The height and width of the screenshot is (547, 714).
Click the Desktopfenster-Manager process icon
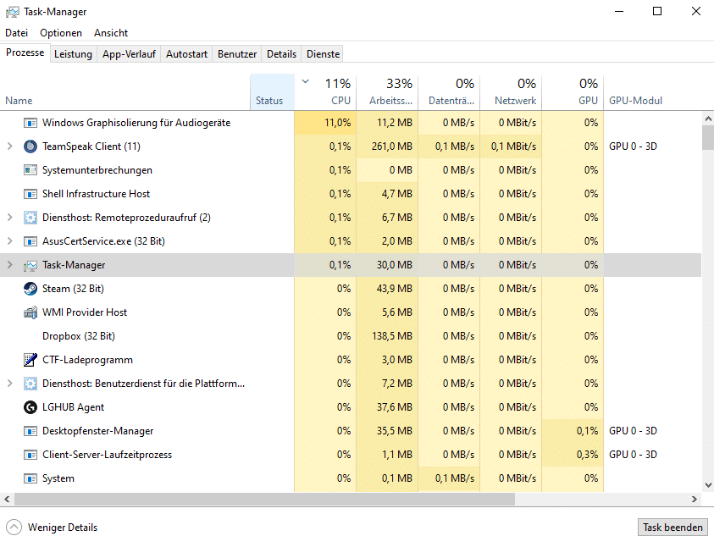click(30, 431)
